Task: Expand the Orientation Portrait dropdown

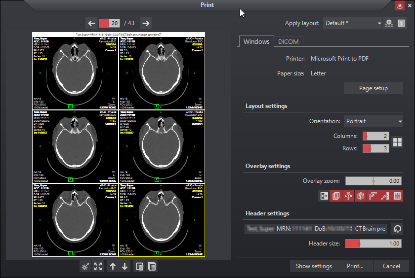Action: (373, 121)
